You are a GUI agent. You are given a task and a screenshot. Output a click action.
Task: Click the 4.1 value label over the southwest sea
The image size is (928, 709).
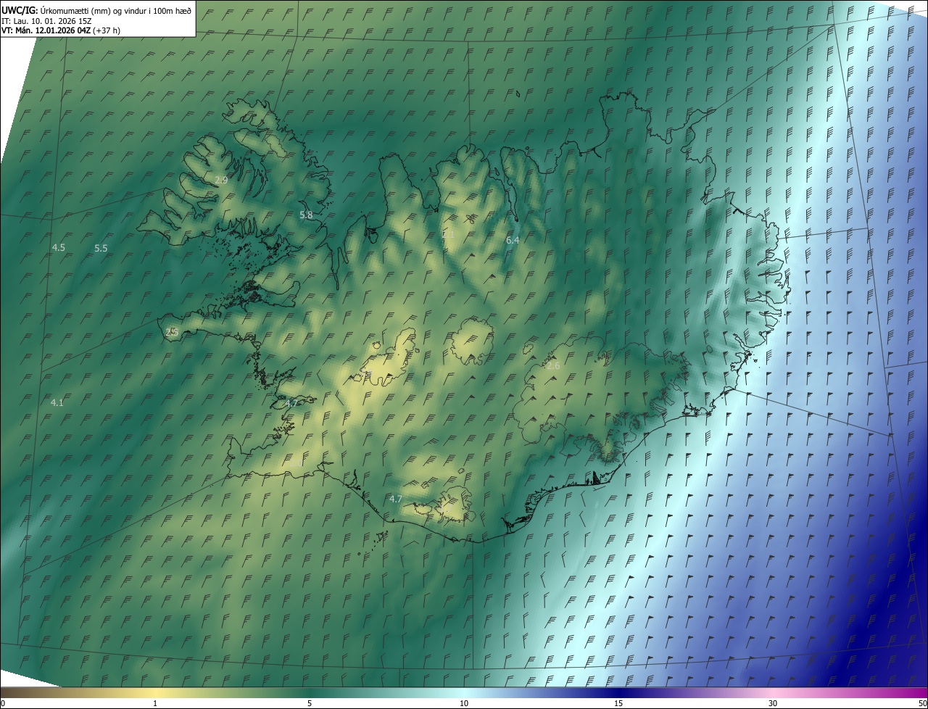click(57, 402)
